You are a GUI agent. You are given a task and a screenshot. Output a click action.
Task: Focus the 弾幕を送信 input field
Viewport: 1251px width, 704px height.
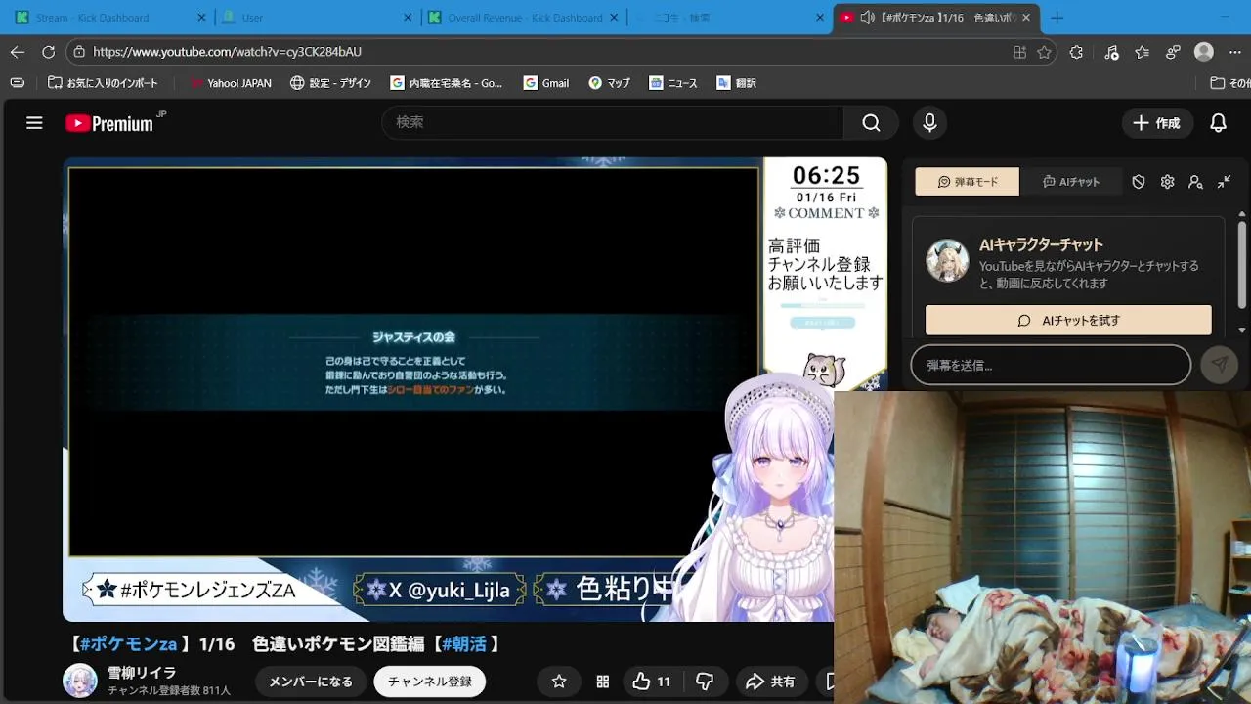pyautogui.click(x=1051, y=365)
